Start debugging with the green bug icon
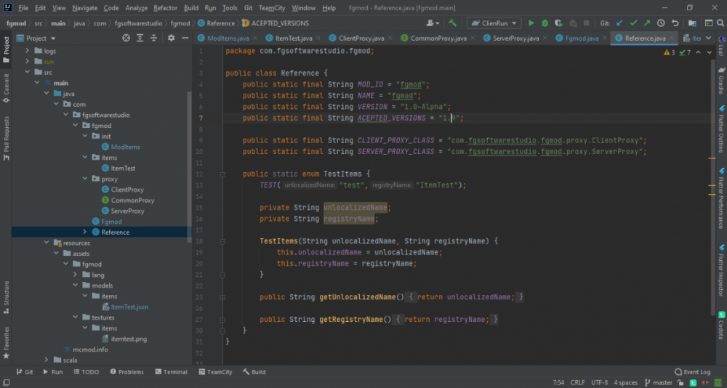Viewport: 727px width, 388px height. click(x=545, y=23)
